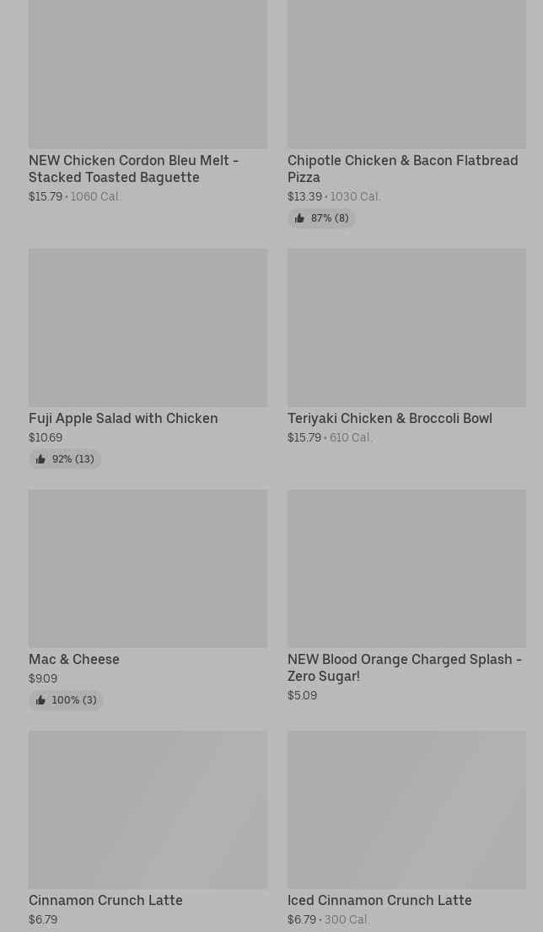Open NEW Chicken Cordon Bleu Melt item title
The height and width of the screenshot is (932, 543).
134,169
